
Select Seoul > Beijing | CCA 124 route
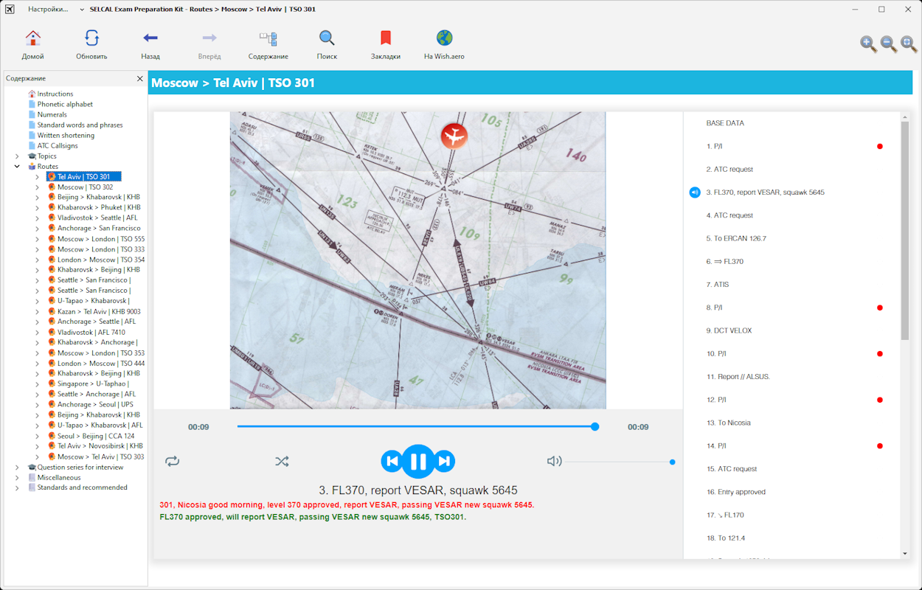[x=96, y=436]
